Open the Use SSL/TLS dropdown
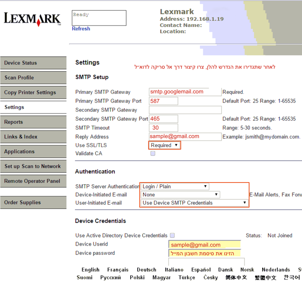This screenshot has height=285, width=302. 164,145
